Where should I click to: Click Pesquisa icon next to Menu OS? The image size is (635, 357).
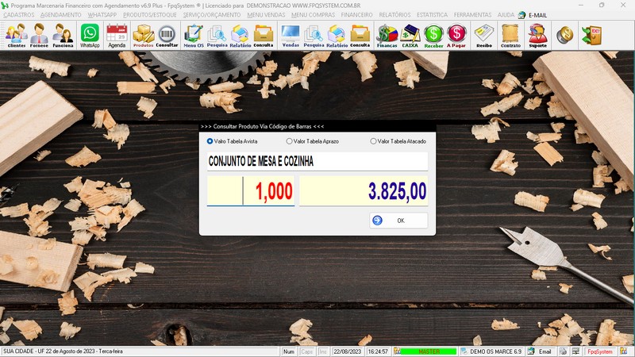(x=217, y=36)
